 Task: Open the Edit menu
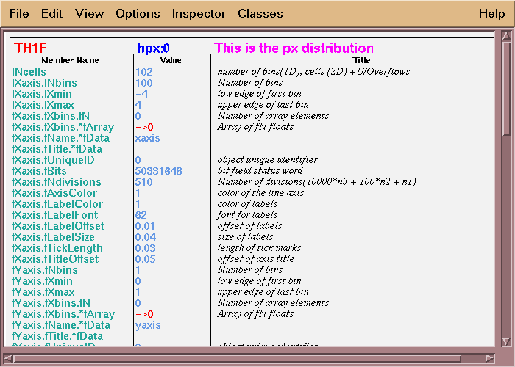[51, 14]
